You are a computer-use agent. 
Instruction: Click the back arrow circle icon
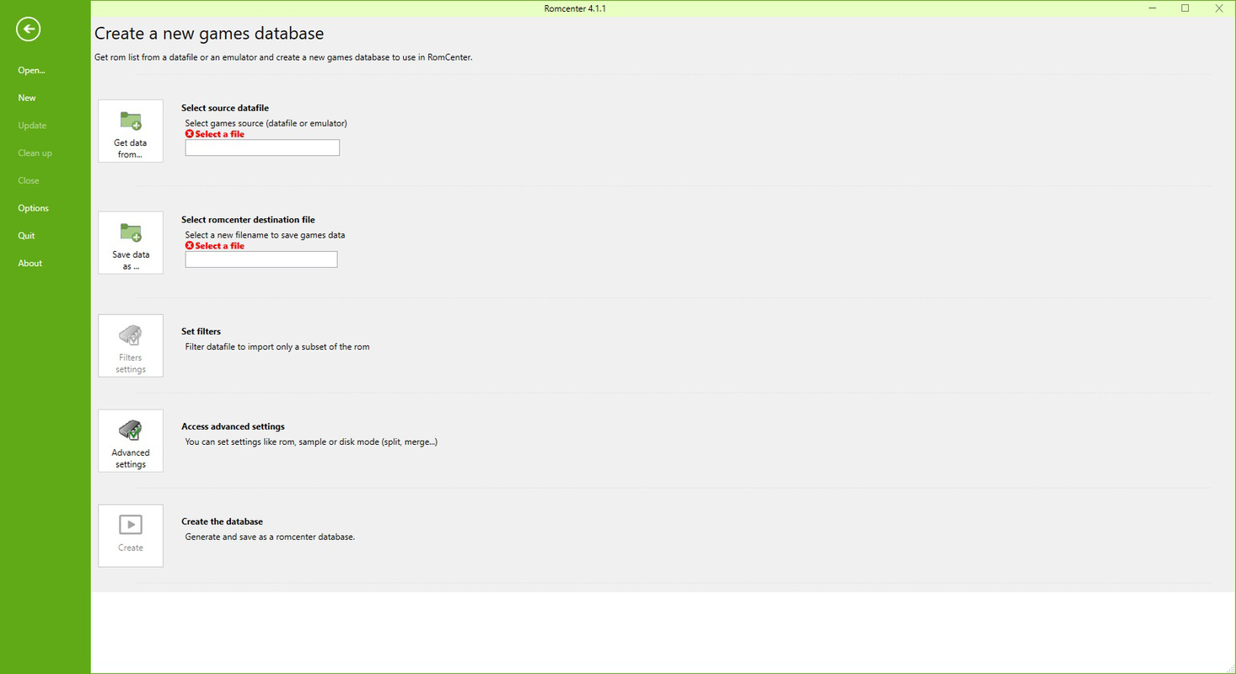click(x=29, y=29)
